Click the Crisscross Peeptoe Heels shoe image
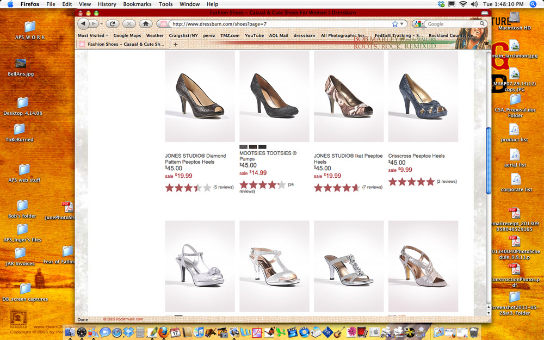The width and height of the screenshot is (544, 340). pos(423,96)
